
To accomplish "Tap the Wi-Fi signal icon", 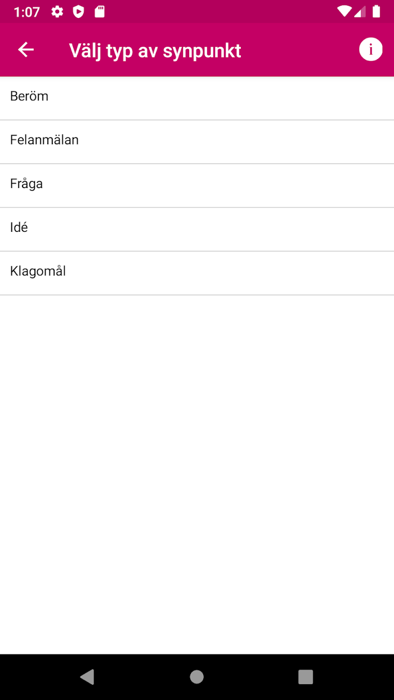I will [x=344, y=12].
